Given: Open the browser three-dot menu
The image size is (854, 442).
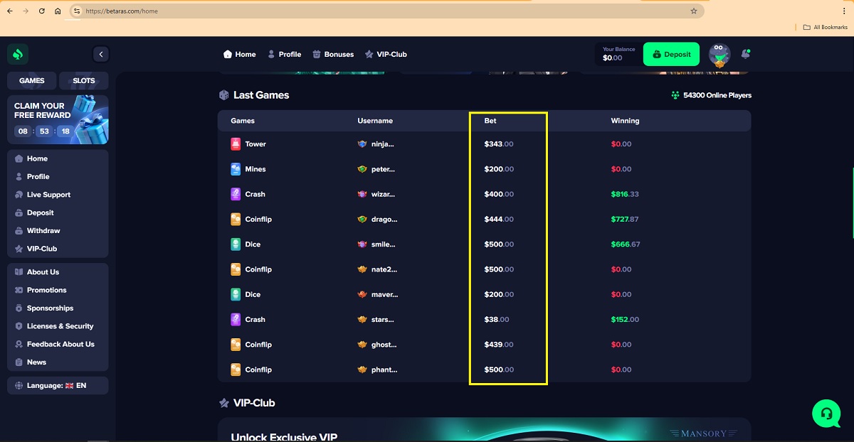Looking at the screenshot, I should pyautogui.click(x=843, y=11).
